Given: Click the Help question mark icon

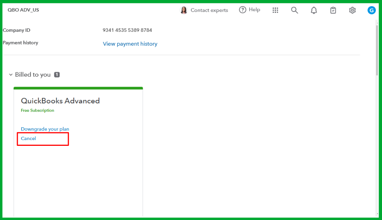Looking at the screenshot, I should (243, 10).
